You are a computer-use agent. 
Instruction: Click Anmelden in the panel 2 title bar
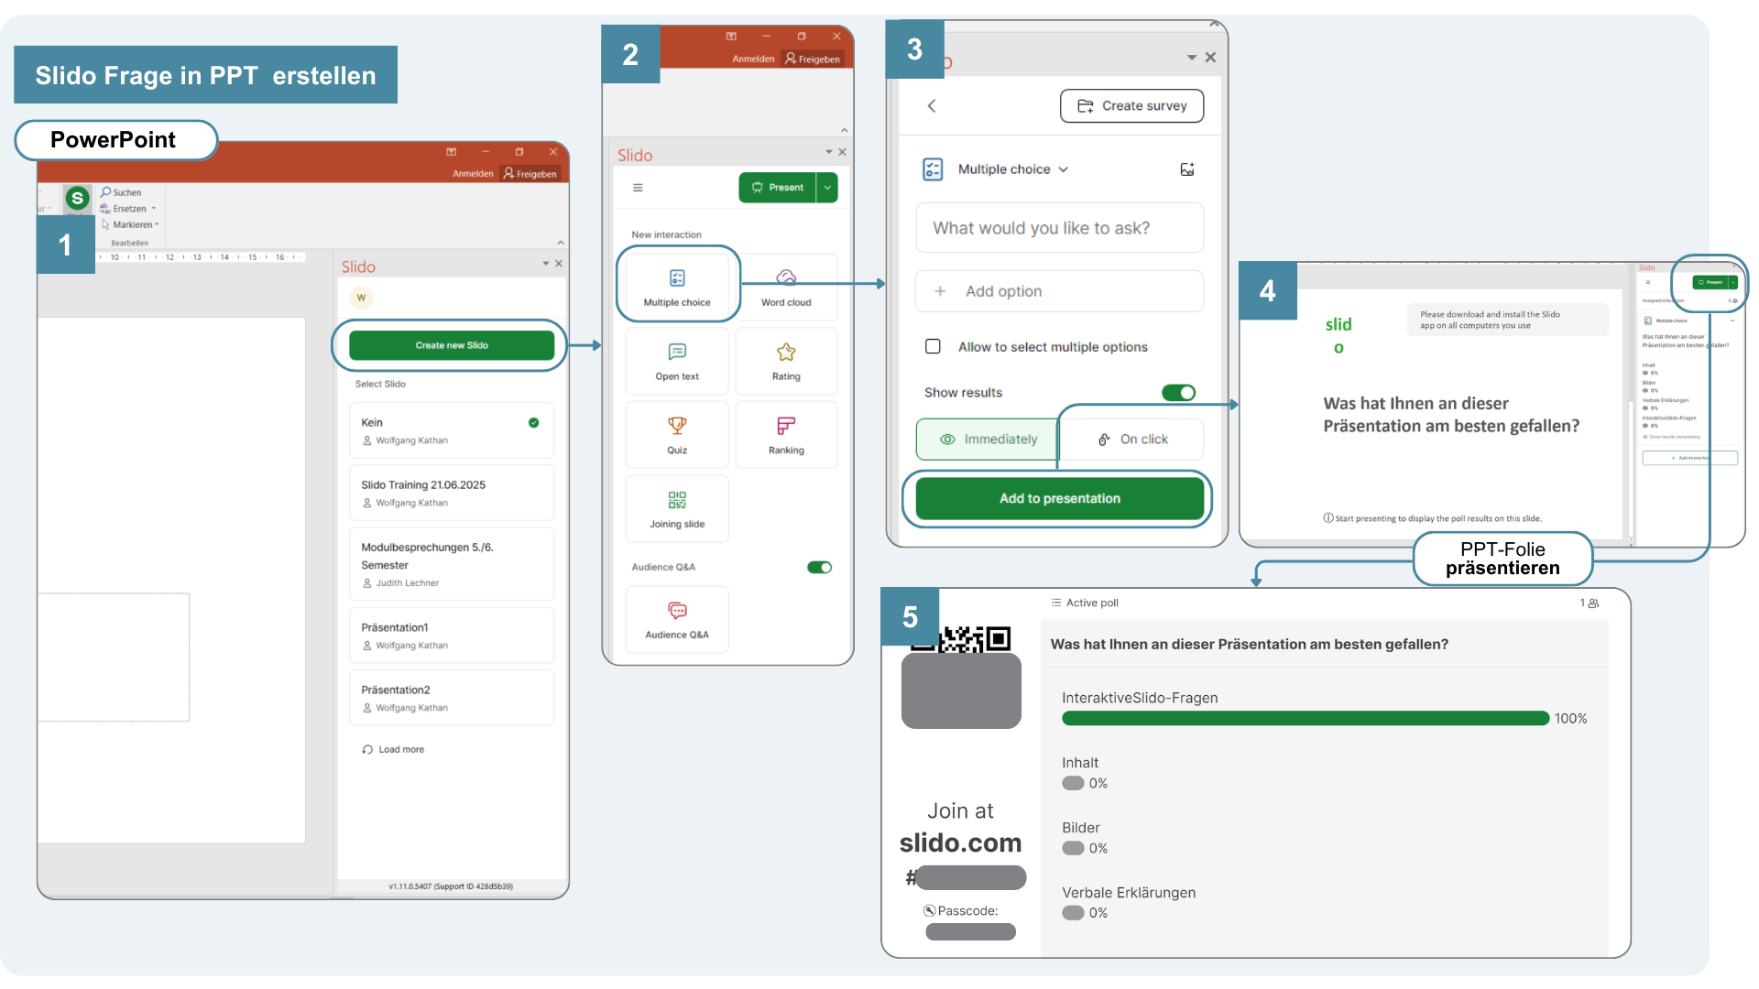pyautogui.click(x=753, y=59)
